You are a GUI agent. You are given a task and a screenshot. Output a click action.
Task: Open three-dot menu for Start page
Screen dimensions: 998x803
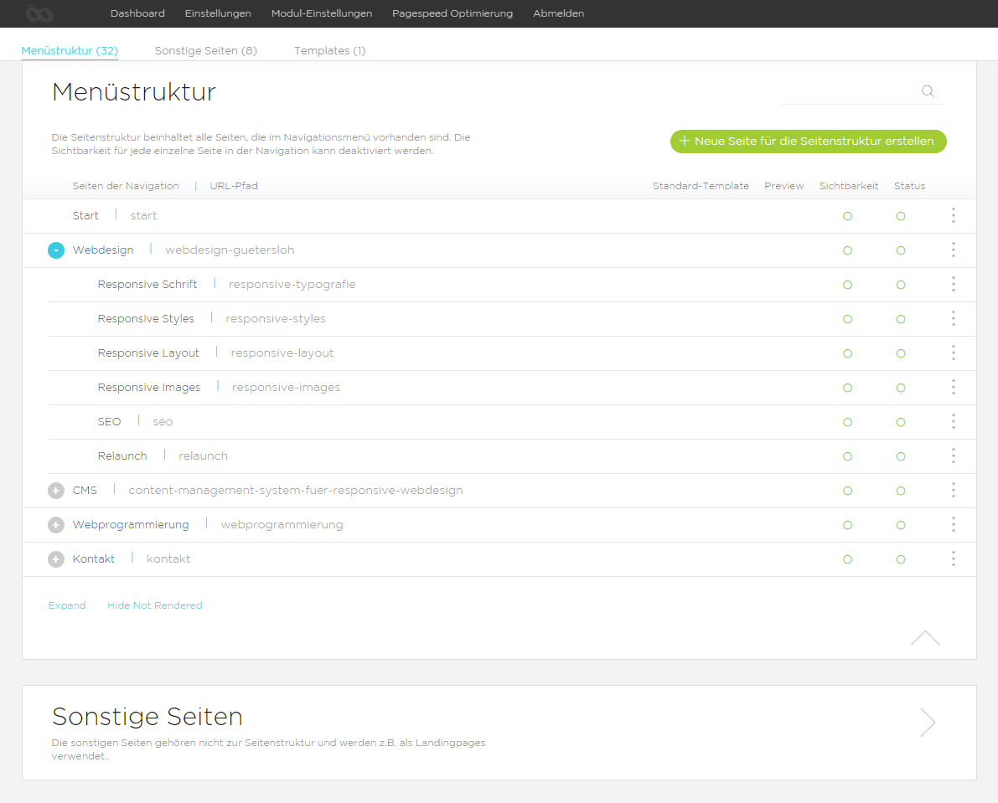click(x=953, y=216)
